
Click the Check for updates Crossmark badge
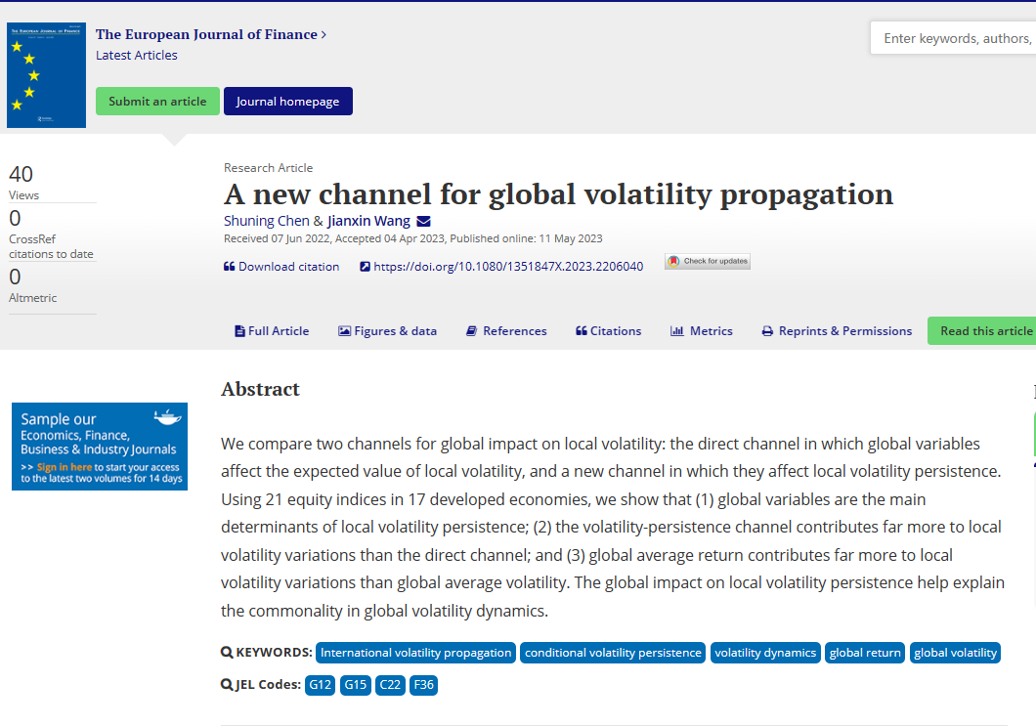pos(708,262)
